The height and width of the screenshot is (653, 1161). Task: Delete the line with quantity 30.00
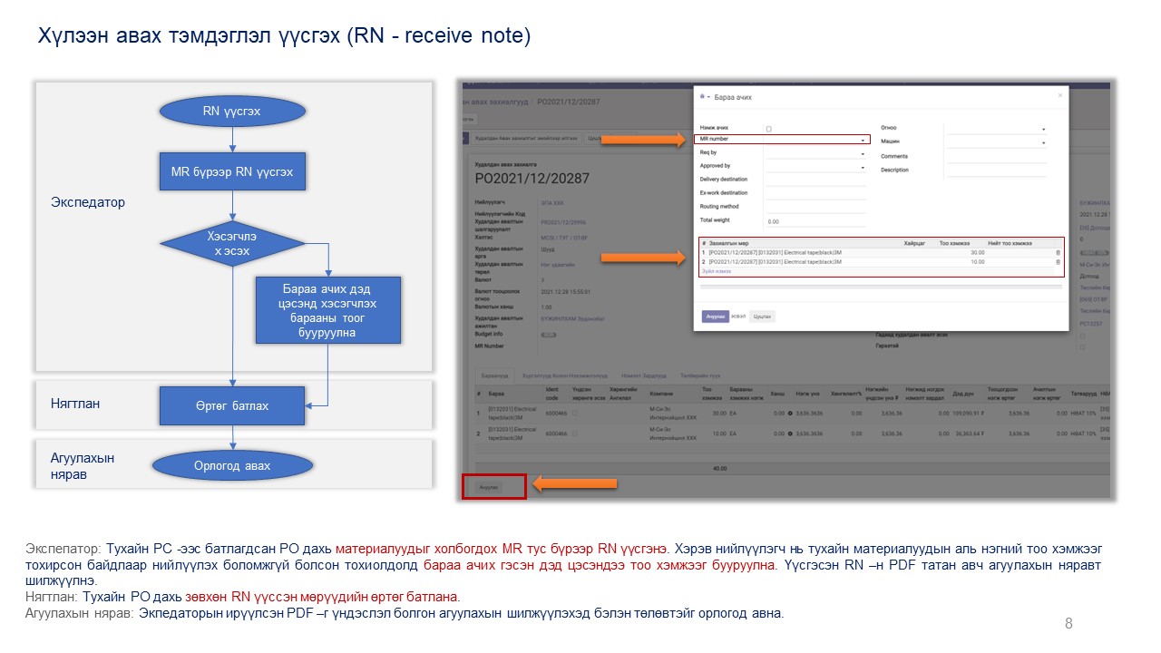coord(1057,253)
